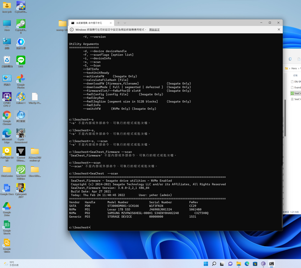Open the taskbar Search magnifier
Image resolution: width=301 pixels, height=268 pixels.
(214, 264)
